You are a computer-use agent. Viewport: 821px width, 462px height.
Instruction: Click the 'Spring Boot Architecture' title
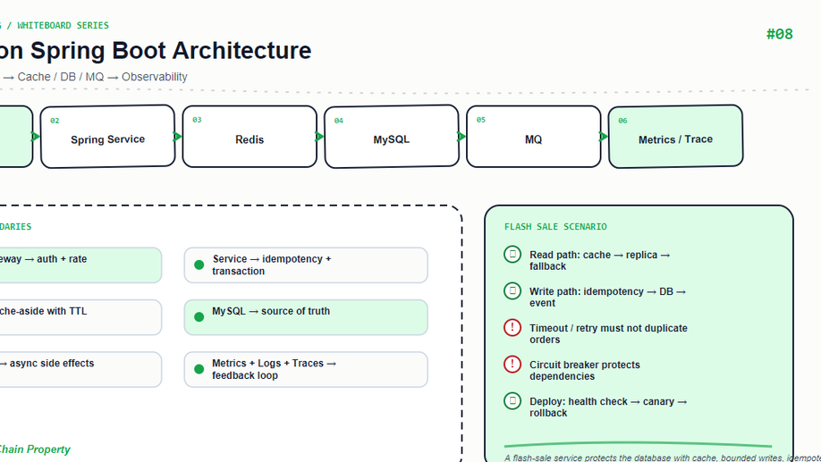coord(171,51)
